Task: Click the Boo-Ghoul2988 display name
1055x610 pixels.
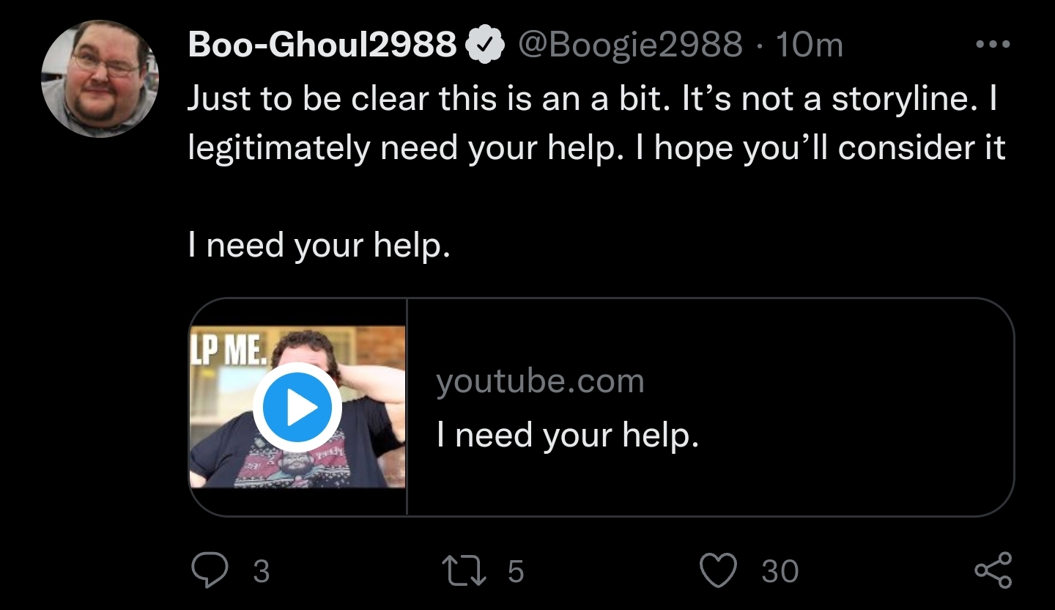Action: 322,45
